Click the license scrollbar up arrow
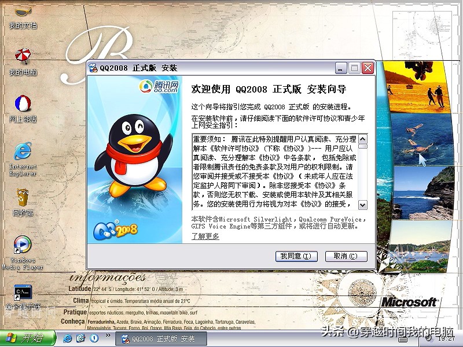This screenshot has width=463, height=347. pyautogui.click(x=362, y=139)
